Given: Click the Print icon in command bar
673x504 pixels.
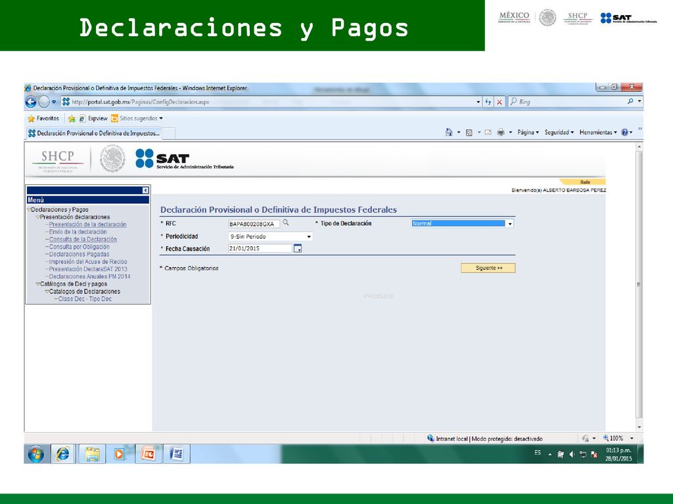Looking at the screenshot, I should coord(500,133).
